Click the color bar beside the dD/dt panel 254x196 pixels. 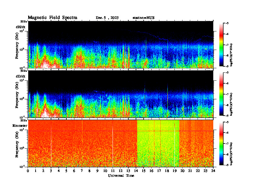221,94
